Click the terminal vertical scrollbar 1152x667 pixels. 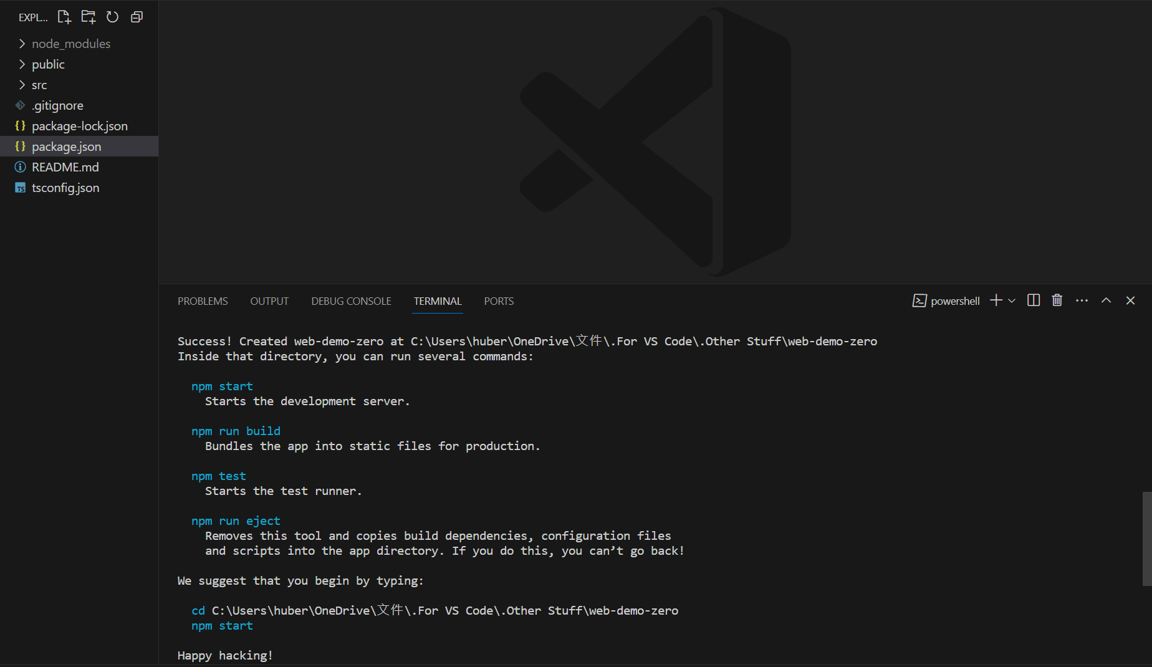coord(1147,539)
